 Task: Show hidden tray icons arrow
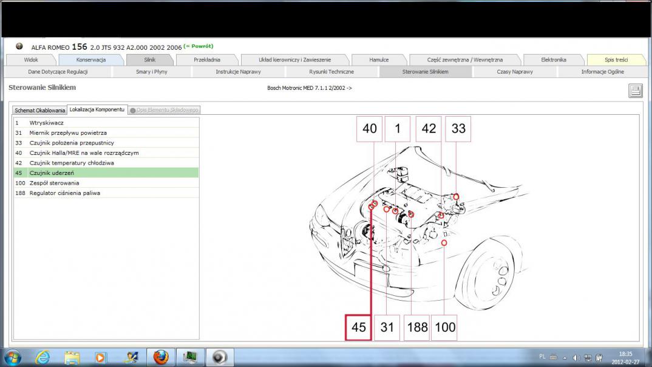coord(565,357)
